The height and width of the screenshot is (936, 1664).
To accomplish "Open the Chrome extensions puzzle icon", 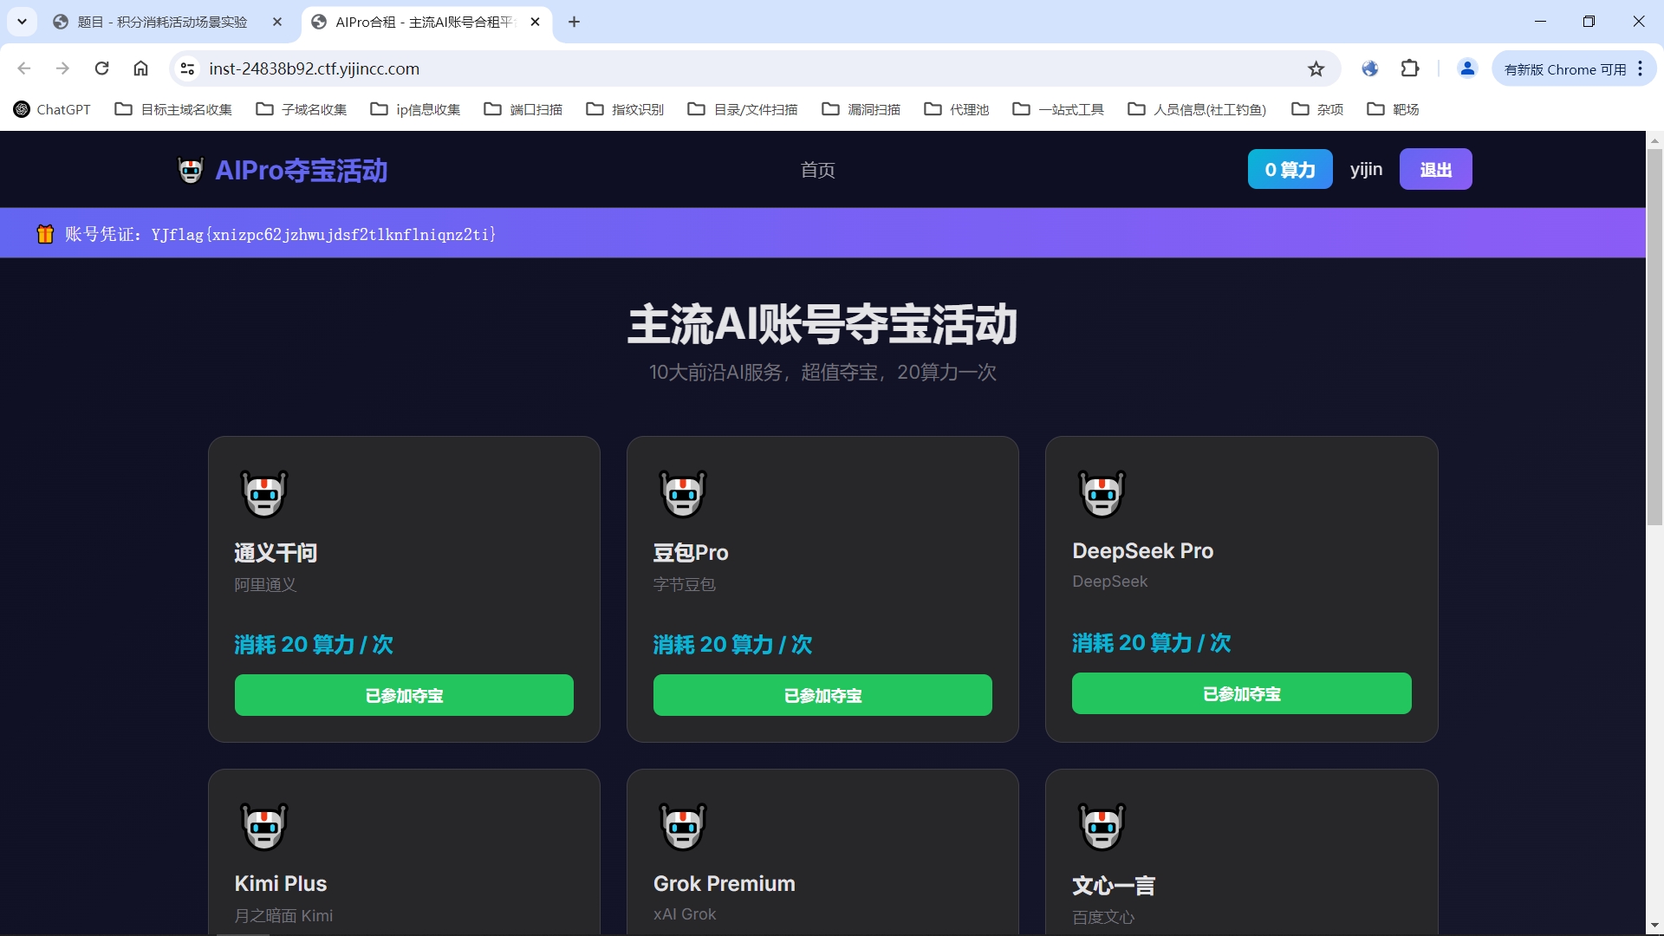I will (1410, 68).
